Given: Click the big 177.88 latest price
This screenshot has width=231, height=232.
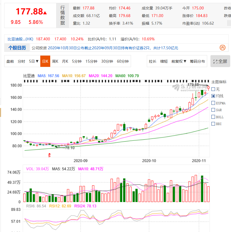Looking at the screenshot, I should pyautogui.click(x=29, y=12).
